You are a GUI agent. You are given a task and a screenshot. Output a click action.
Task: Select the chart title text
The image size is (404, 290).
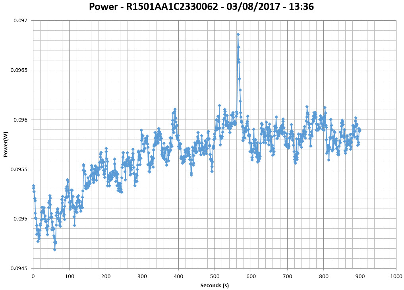tap(201, 7)
